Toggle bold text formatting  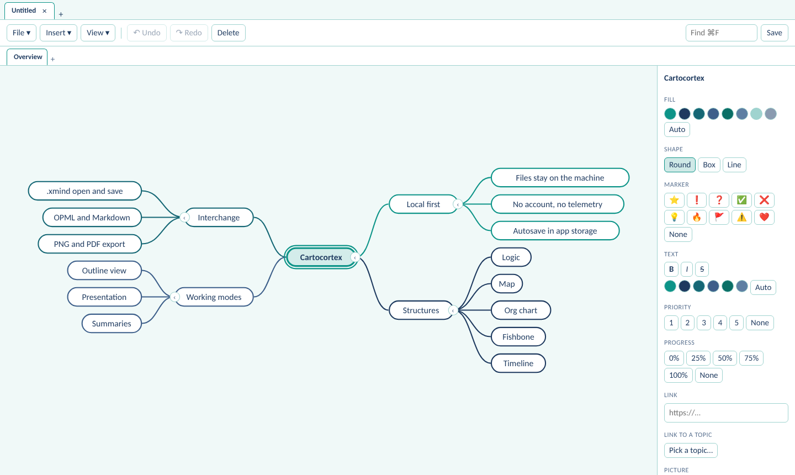pyautogui.click(x=671, y=269)
